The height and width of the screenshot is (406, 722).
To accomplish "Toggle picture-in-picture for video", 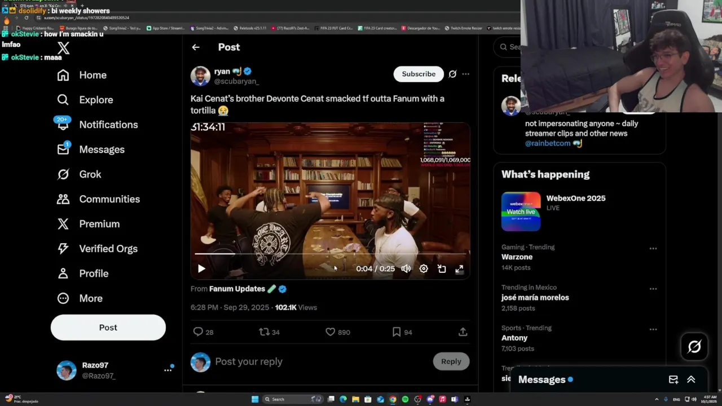I will pos(442,269).
